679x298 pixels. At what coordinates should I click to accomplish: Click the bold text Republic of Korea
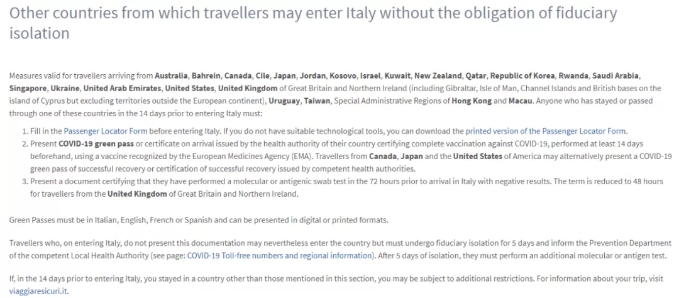pos(522,76)
